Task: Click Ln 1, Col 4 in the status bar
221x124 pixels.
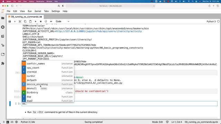Action: (x=177, y=122)
